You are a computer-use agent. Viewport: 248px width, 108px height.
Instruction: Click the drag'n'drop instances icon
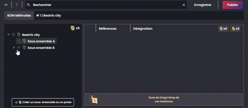point(94,99)
